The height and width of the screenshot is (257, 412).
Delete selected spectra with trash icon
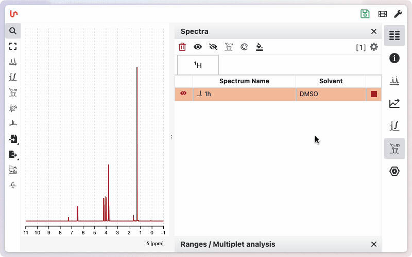tap(182, 47)
